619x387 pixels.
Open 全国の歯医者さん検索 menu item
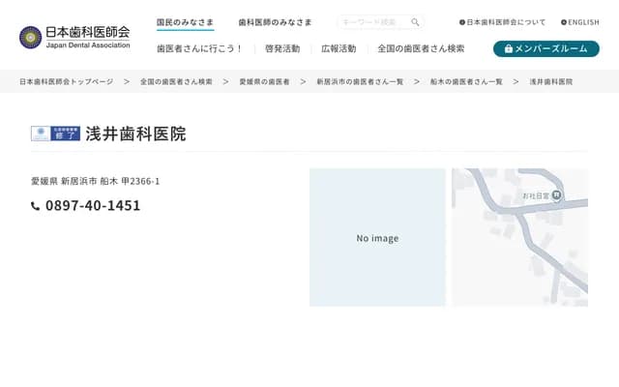click(x=421, y=48)
